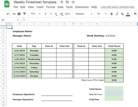Select column I header
Screen dimensions: 138x107
114,24
